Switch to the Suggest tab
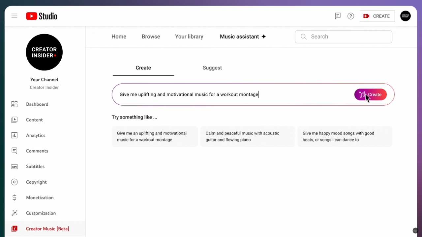Image resolution: width=422 pixels, height=237 pixels. 212,67
